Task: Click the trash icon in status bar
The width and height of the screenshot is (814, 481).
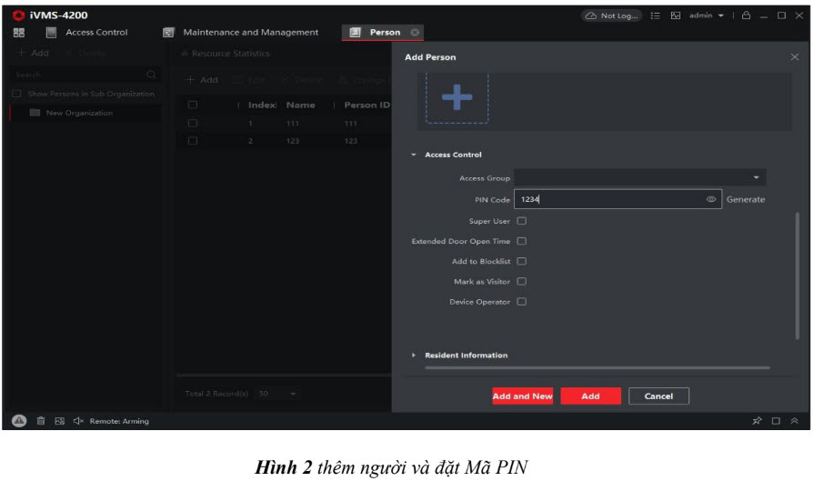Action: pyautogui.click(x=41, y=421)
